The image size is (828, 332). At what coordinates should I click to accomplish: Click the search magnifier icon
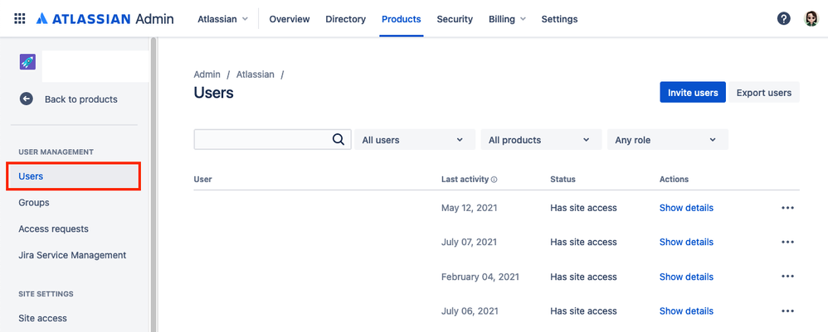[339, 140]
